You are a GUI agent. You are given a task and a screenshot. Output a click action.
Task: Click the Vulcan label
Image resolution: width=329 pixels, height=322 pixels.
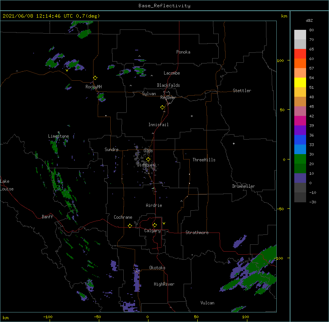point(207,303)
